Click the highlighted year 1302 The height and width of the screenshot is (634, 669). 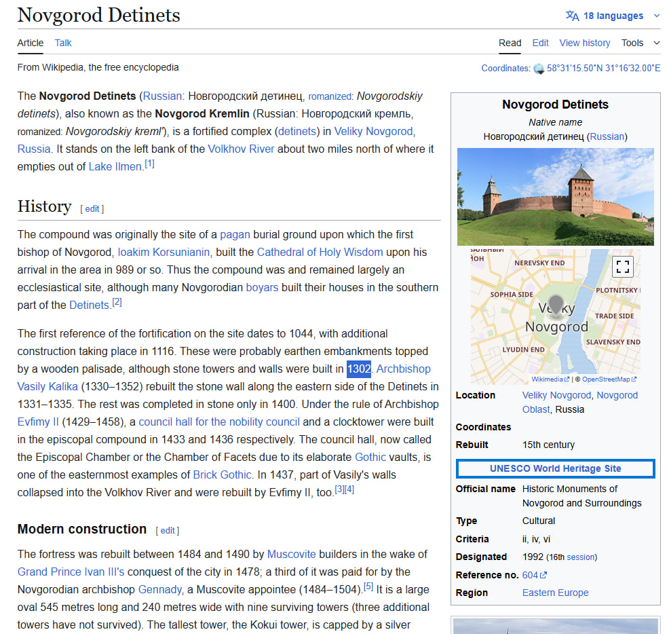pyautogui.click(x=359, y=369)
